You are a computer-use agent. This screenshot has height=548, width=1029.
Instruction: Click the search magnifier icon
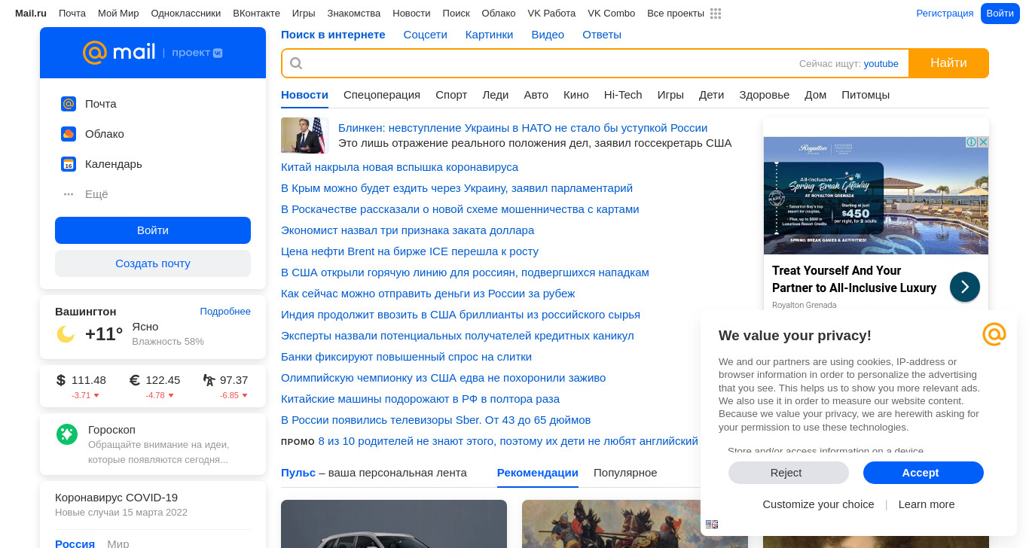click(x=296, y=63)
